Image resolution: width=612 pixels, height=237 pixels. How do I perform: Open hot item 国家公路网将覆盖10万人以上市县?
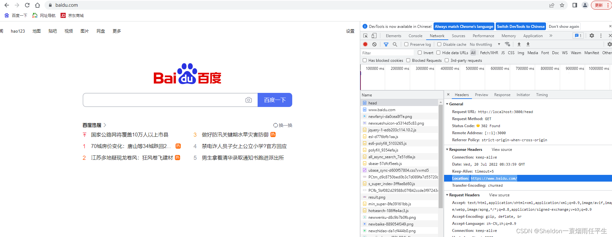click(130, 135)
